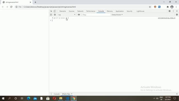
Task: Switch to the Application tab
Action: 120,11
